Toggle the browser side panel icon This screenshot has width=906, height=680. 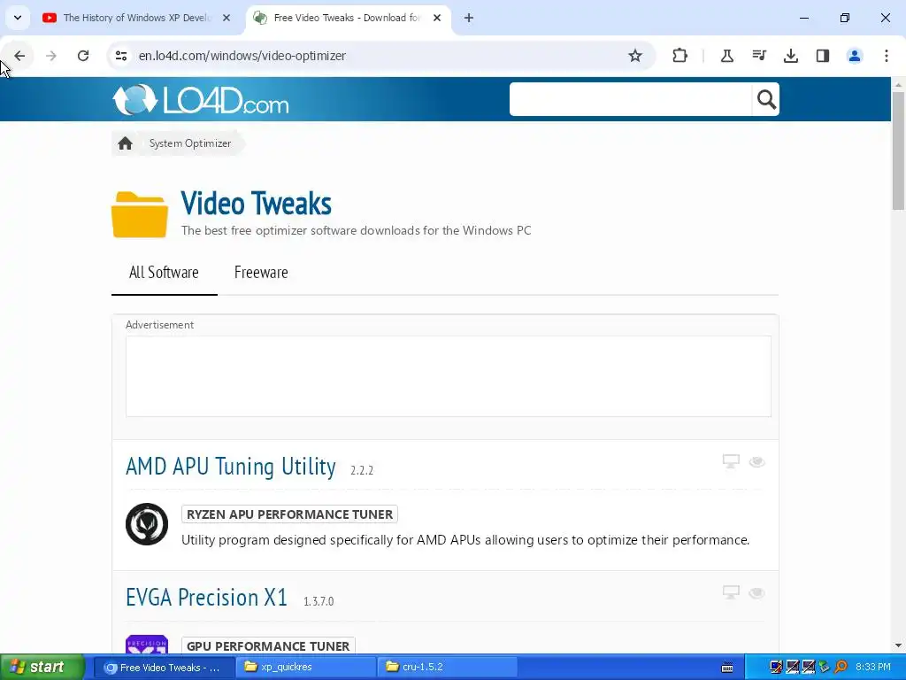pos(822,56)
